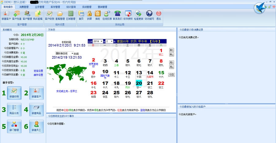Click the 新建客户 ribbon icon
The width and height of the screenshot is (276, 143).
[6, 15]
